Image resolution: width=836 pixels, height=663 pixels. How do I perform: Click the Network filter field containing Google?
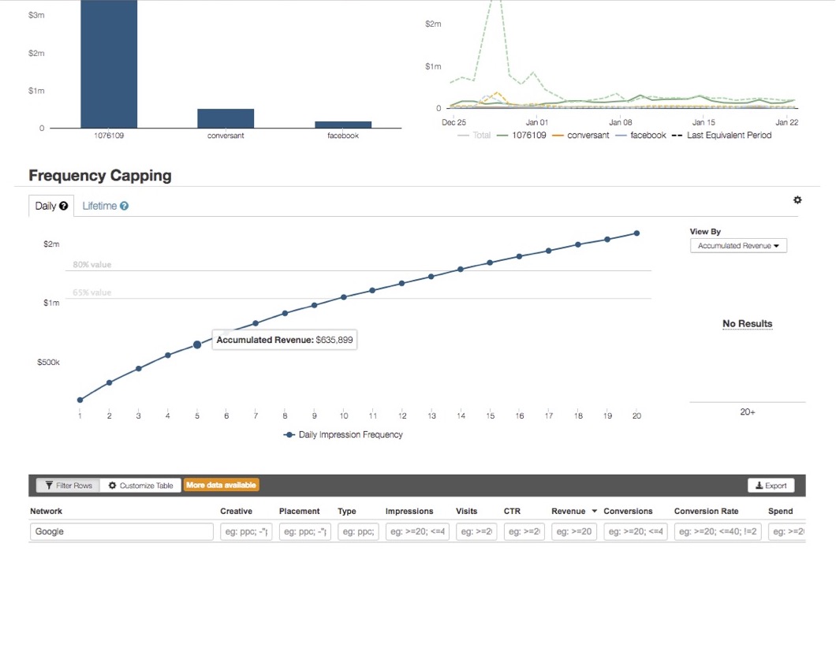pos(121,531)
